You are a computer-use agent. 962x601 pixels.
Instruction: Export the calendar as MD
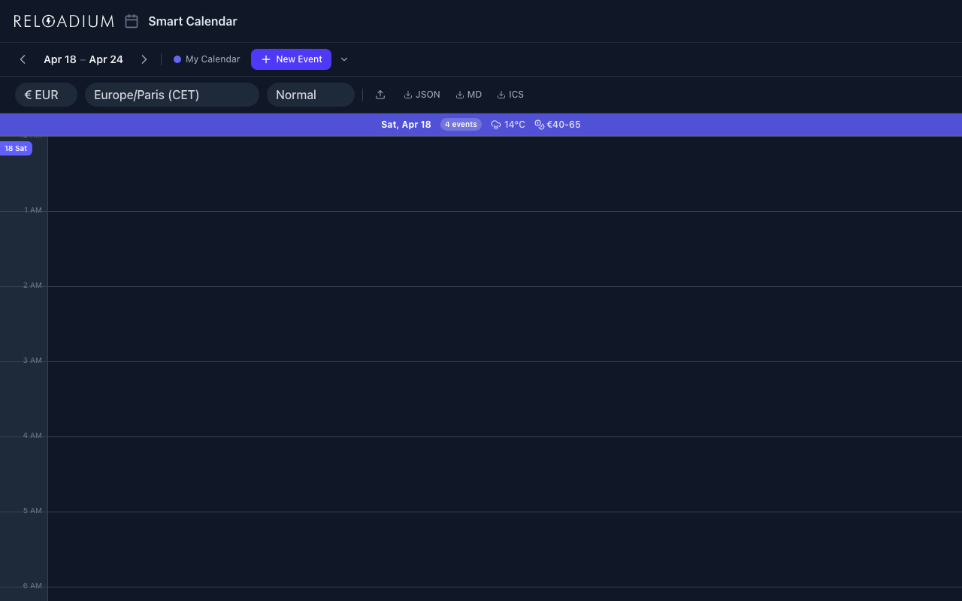468,94
